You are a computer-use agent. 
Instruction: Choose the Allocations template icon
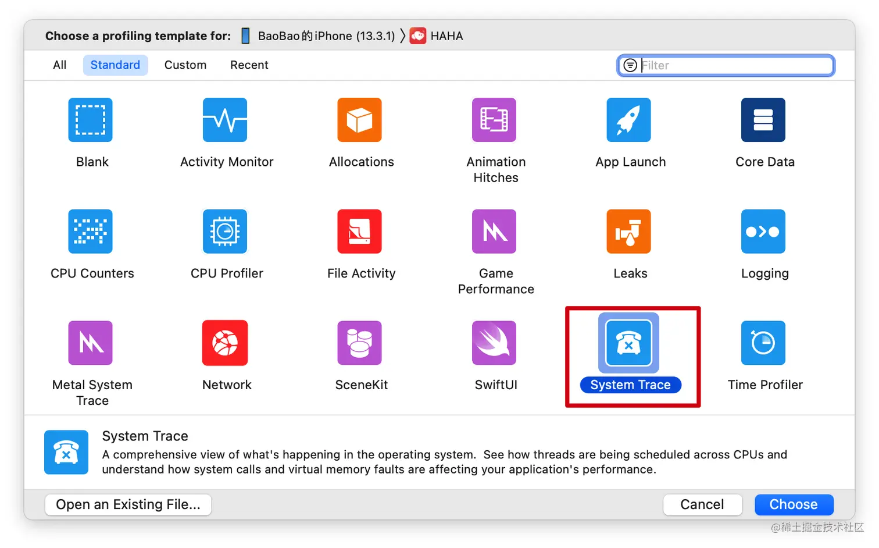(359, 120)
